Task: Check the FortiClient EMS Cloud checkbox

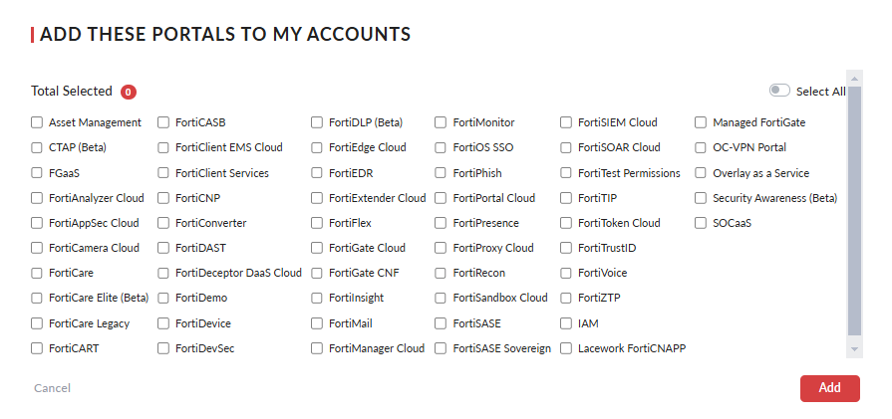Action: (x=163, y=147)
